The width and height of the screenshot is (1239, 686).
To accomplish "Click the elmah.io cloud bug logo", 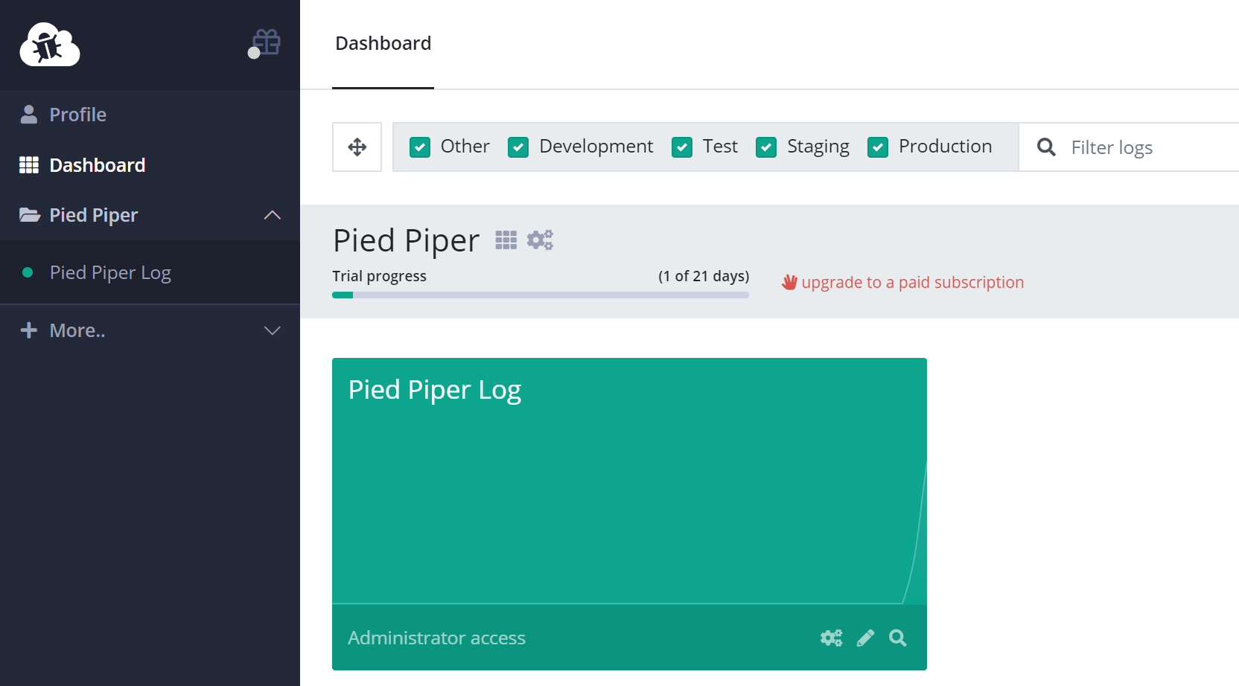I will 50,45.
